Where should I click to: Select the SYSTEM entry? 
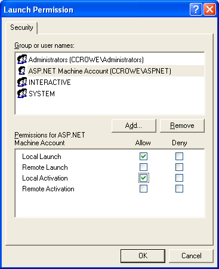42,94
